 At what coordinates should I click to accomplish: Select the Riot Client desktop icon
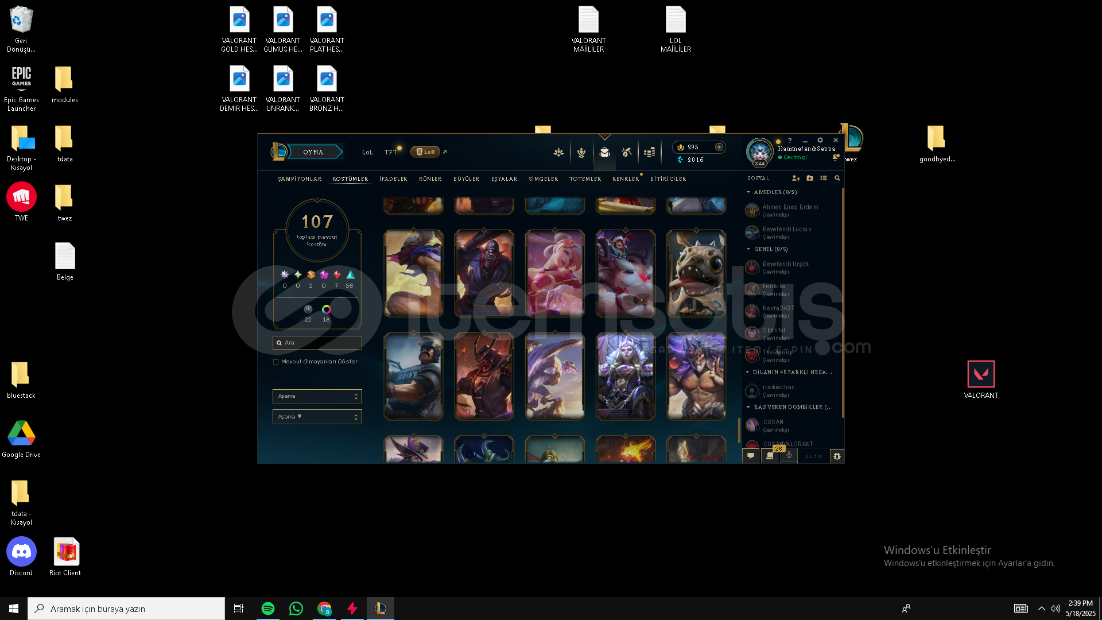point(65,557)
